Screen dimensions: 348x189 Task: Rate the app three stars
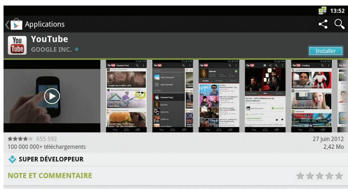pyautogui.click(x=320, y=176)
